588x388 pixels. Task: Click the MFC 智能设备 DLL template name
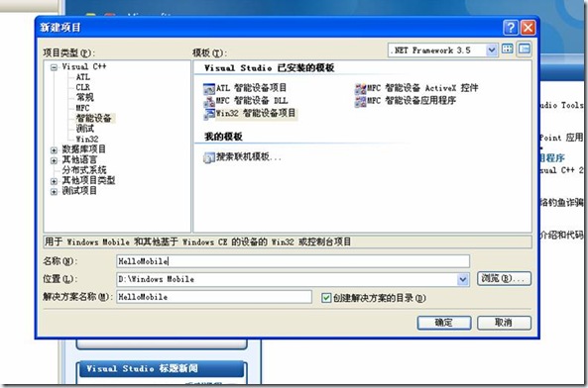point(252,101)
